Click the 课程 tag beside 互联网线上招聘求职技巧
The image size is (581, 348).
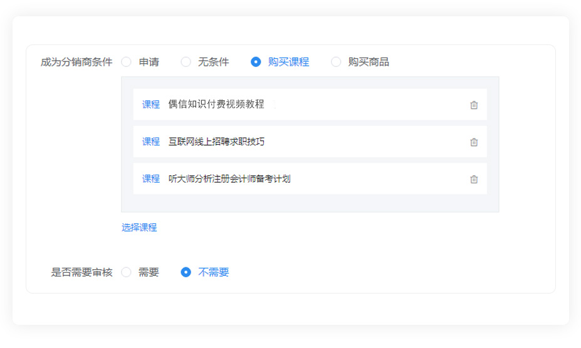(151, 142)
